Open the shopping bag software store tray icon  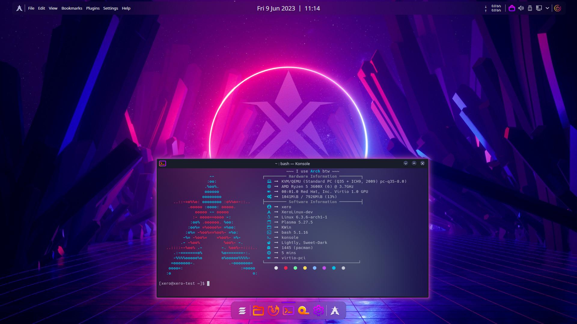[512, 8]
